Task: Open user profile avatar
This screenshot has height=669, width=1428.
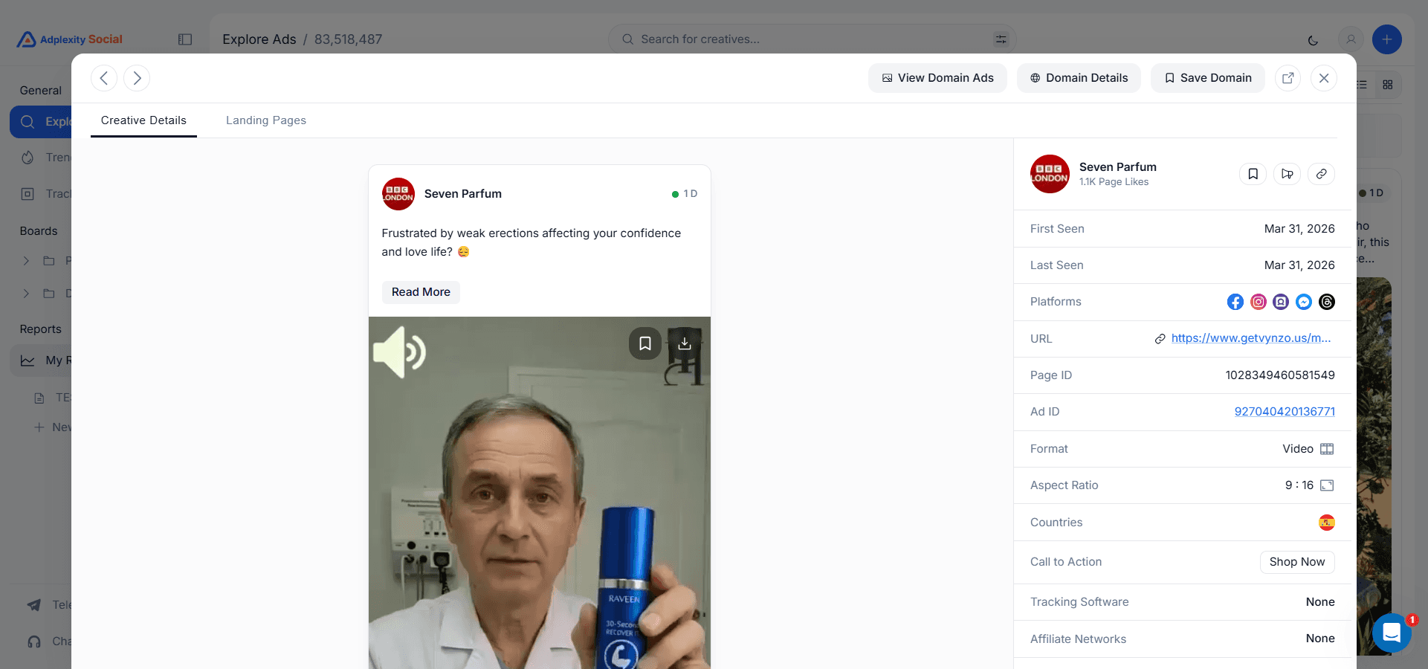Action: [x=1351, y=39]
